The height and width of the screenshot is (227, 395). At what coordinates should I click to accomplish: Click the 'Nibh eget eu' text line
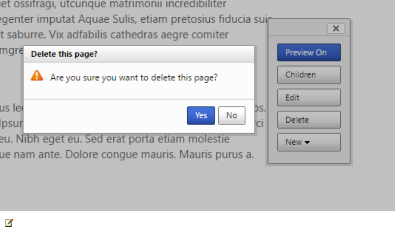118,139
